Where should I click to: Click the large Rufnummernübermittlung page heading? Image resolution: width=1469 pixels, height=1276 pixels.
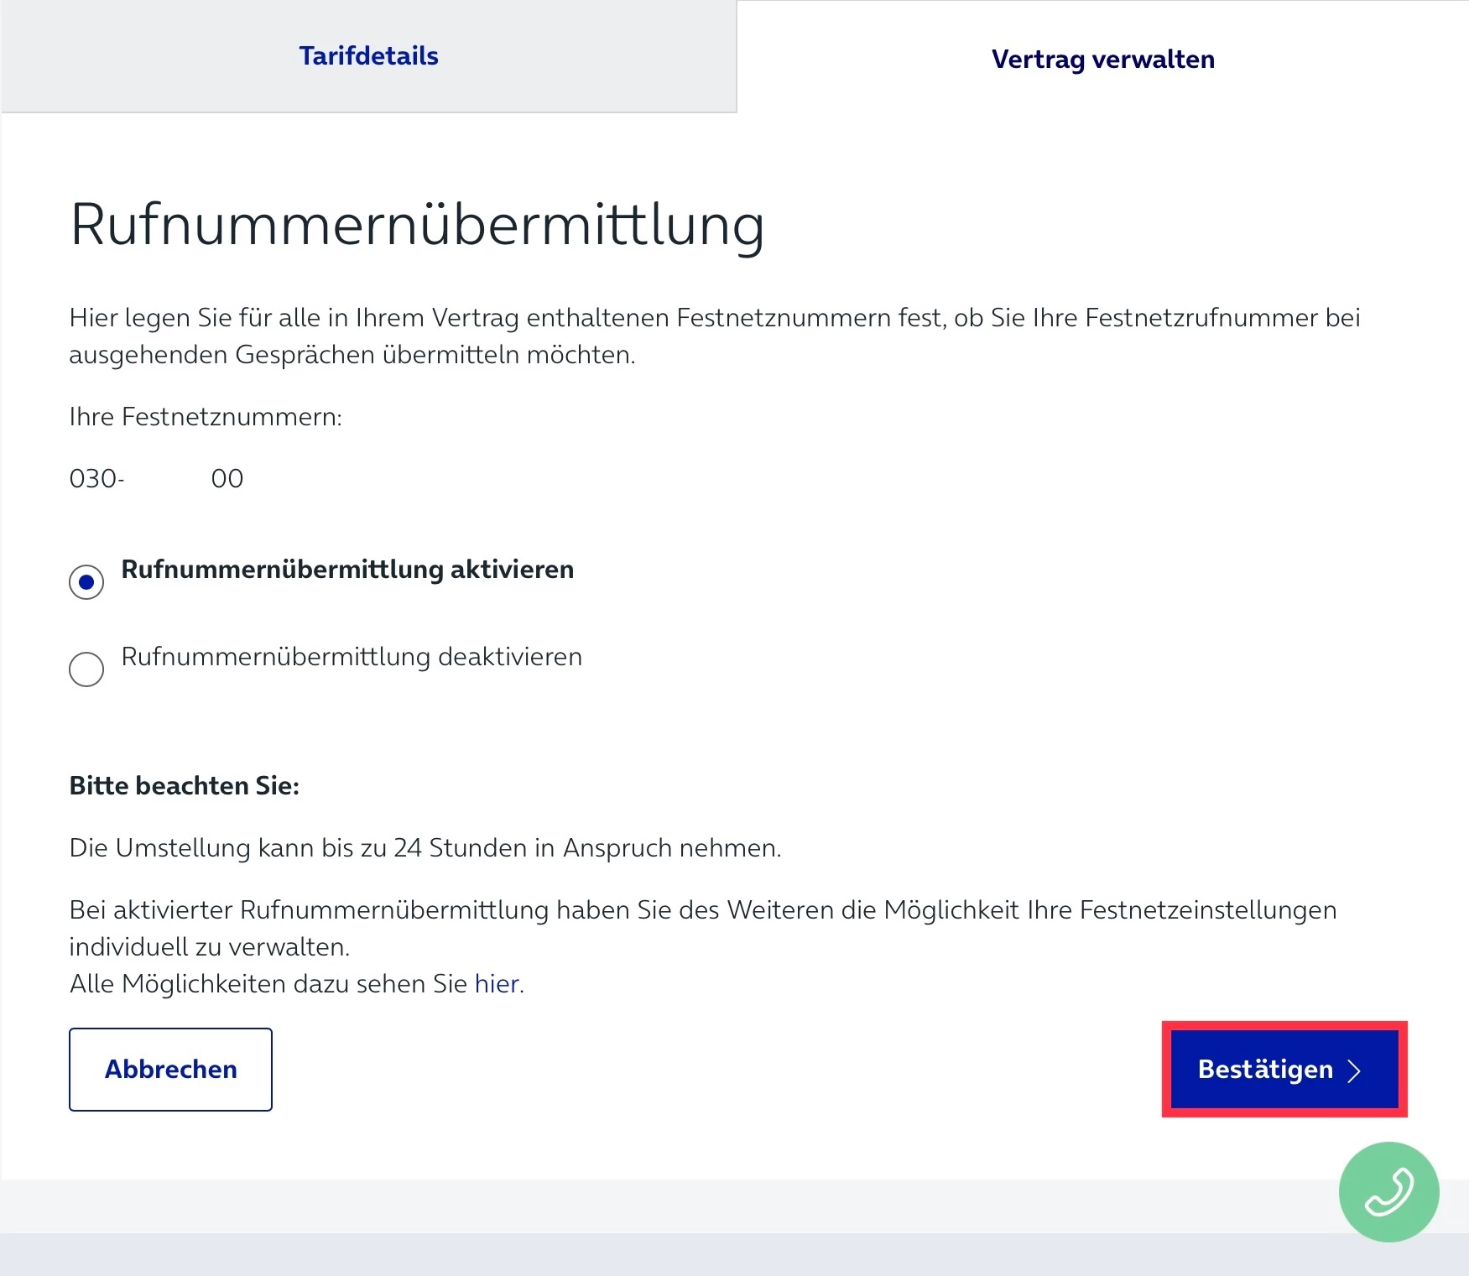pyautogui.click(x=417, y=225)
